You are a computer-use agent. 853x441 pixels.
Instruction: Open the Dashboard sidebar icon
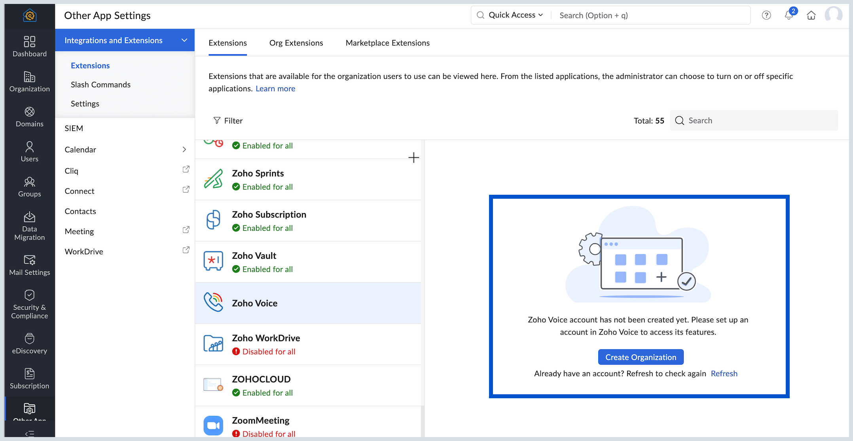[x=29, y=46]
